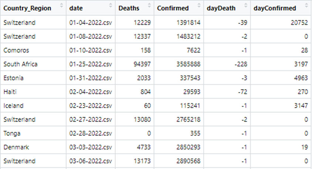The image size is (312, 169).
Task: Click the Confirmed header label
Action: [173, 8]
